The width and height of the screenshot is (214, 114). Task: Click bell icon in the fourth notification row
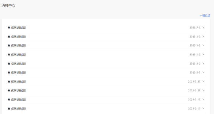coord(9,55)
